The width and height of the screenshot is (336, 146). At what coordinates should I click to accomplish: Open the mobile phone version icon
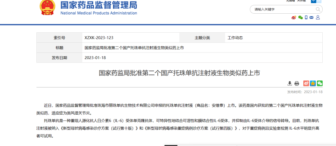[x=306, y=18]
